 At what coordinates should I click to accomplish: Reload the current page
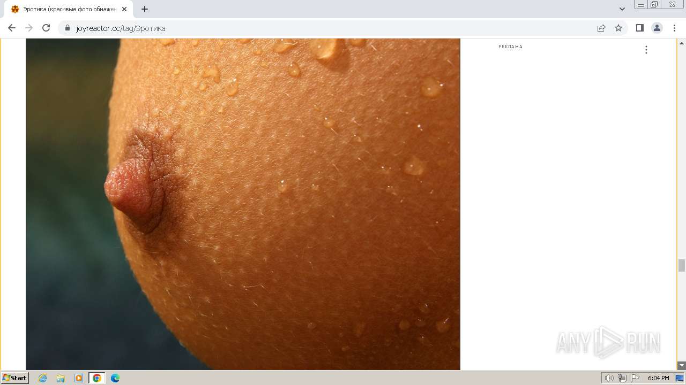[46, 28]
